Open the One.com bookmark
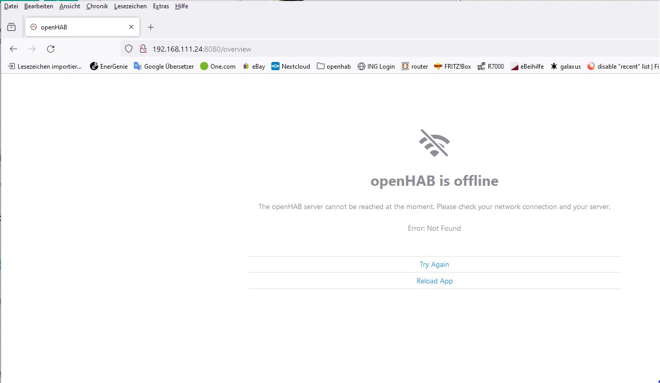 click(218, 66)
